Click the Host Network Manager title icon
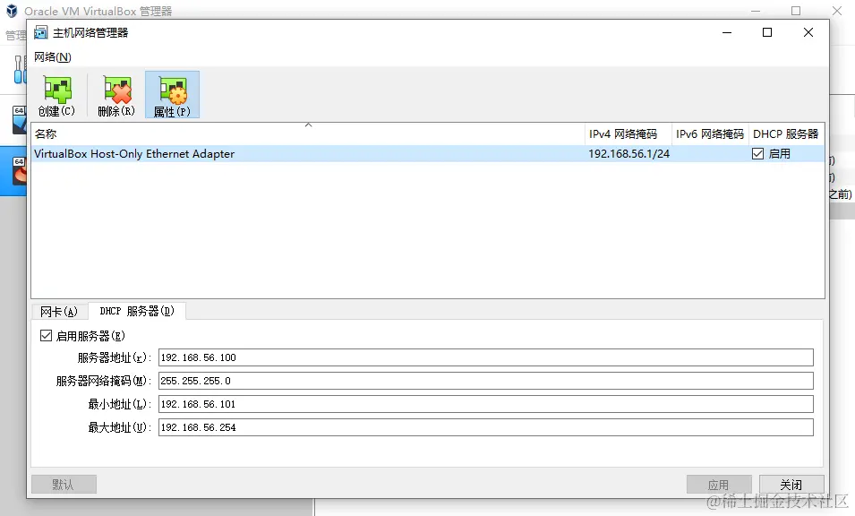 pyautogui.click(x=41, y=33)
